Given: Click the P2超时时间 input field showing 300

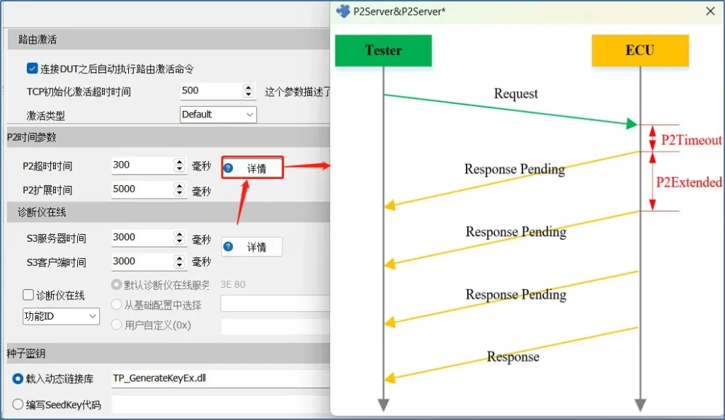Looking at the screenshot, I should pos(142,165).
